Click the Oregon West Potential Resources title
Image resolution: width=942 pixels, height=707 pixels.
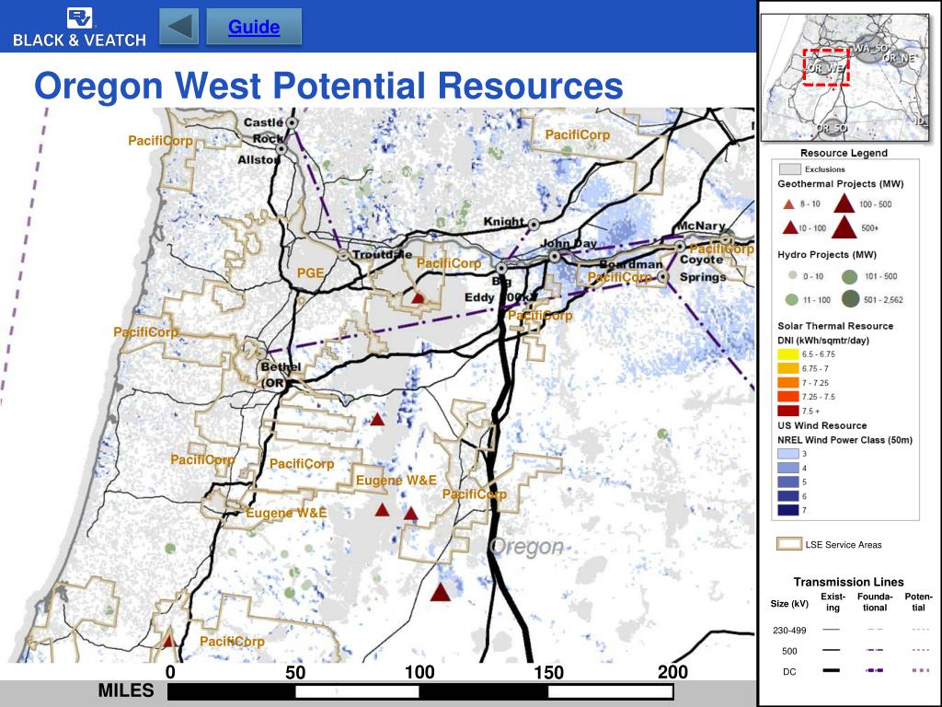pos(328,85)
